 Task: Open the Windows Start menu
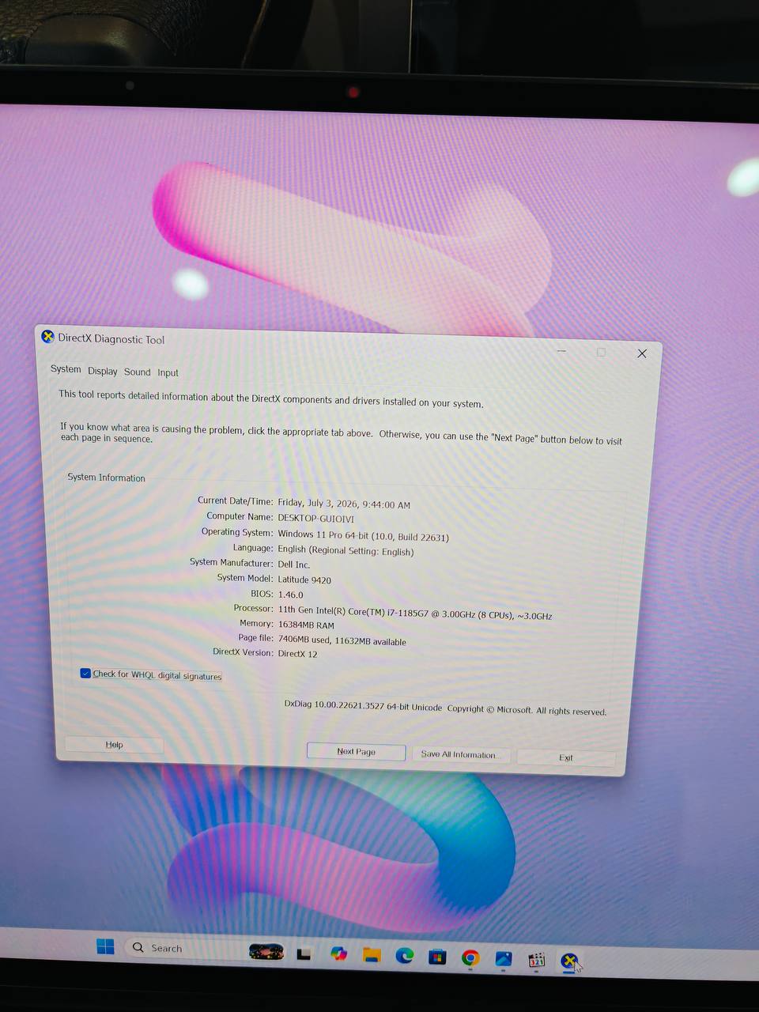click(105, 946)
